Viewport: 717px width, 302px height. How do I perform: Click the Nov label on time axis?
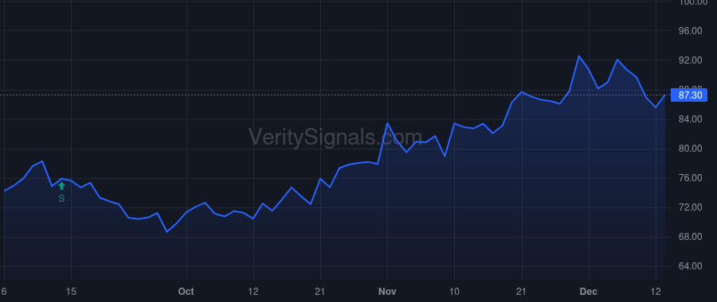387,292
